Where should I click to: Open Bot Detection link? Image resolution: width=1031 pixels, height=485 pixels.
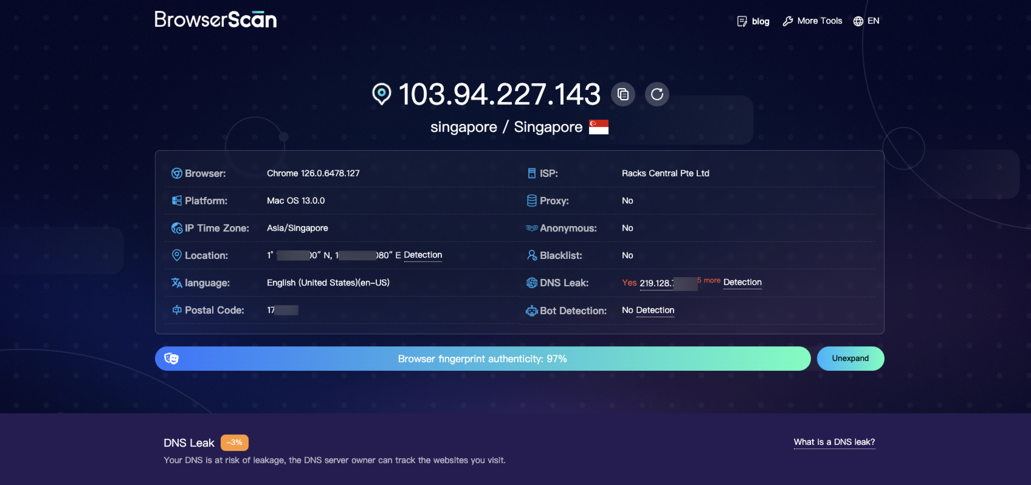click(x=655, y=311)
